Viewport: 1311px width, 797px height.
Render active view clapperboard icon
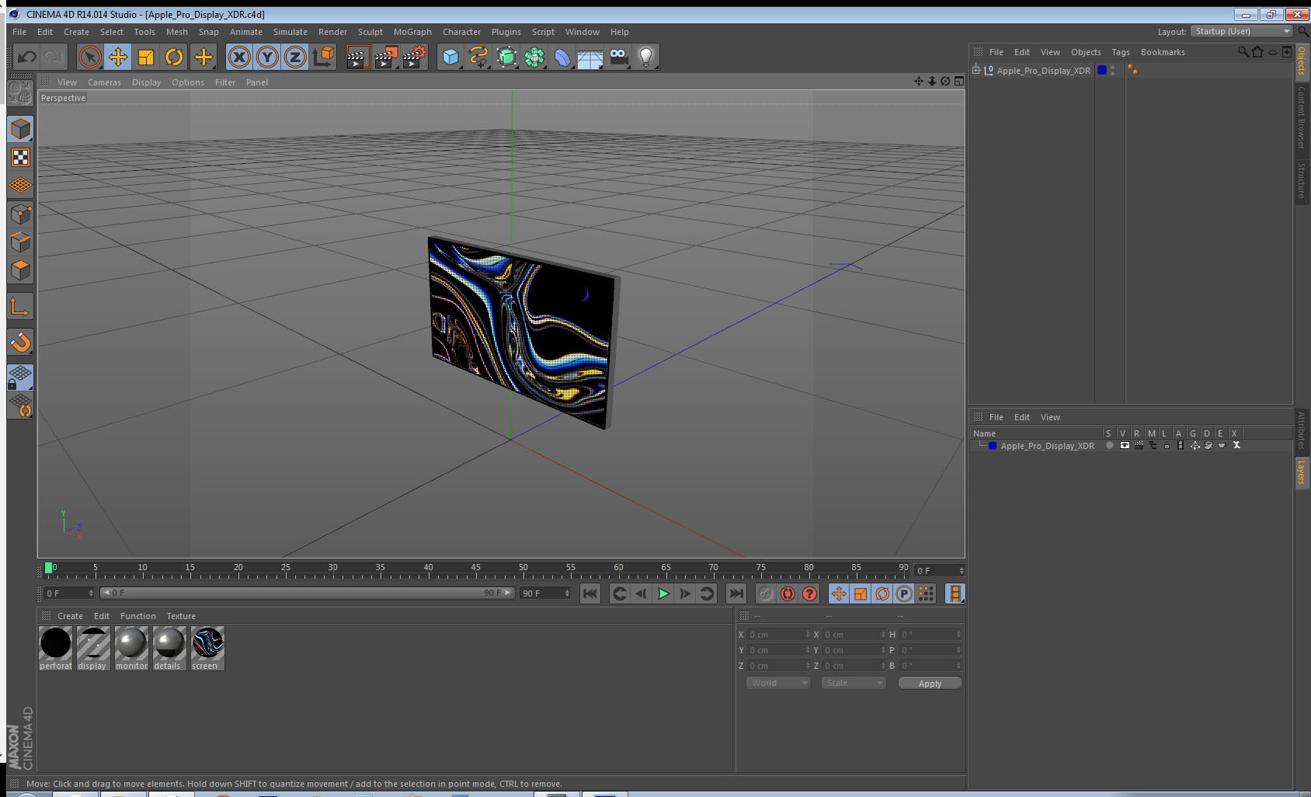(357, 57)
